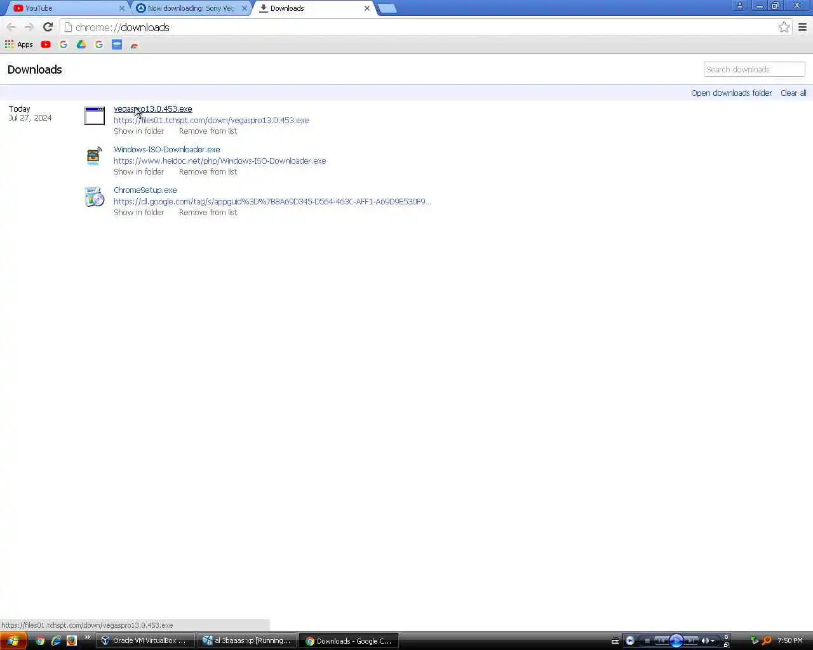Viewport: 813px width, 650px height.
Task: Click the Search downloads field
Action: [754, 69]
